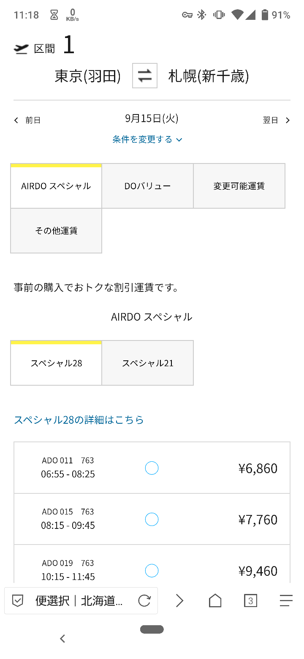
Task: Go forward in browser navigation
Action: click(x=180, y=600)
